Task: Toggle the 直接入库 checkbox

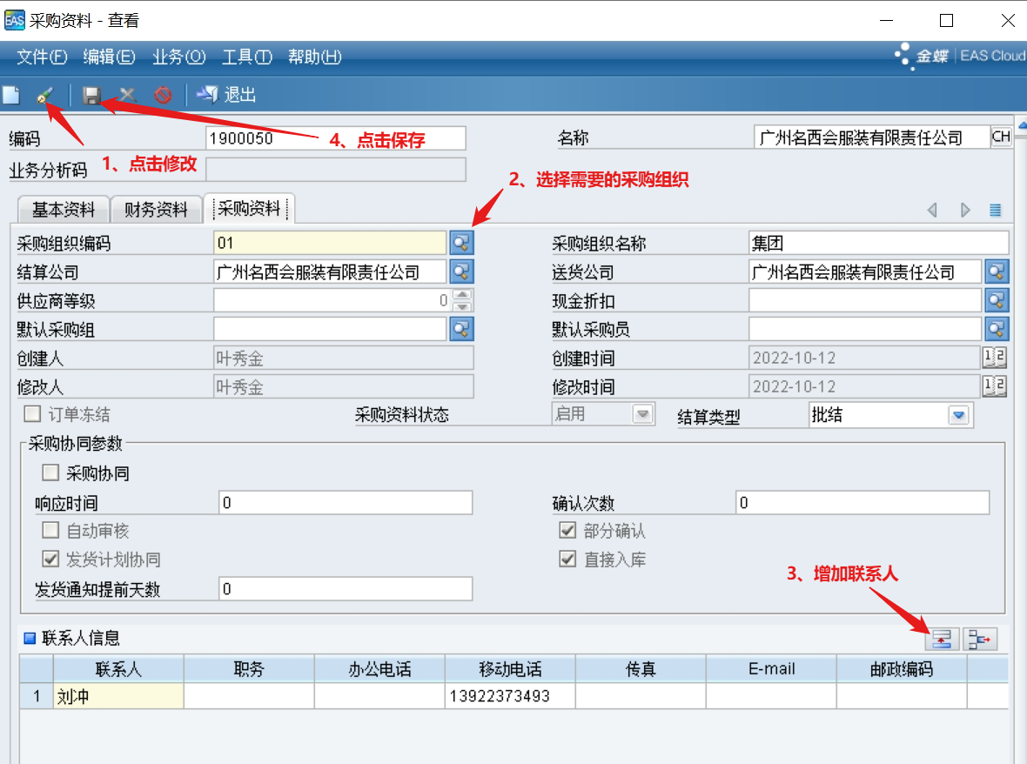Action: (x=568, y=560)
